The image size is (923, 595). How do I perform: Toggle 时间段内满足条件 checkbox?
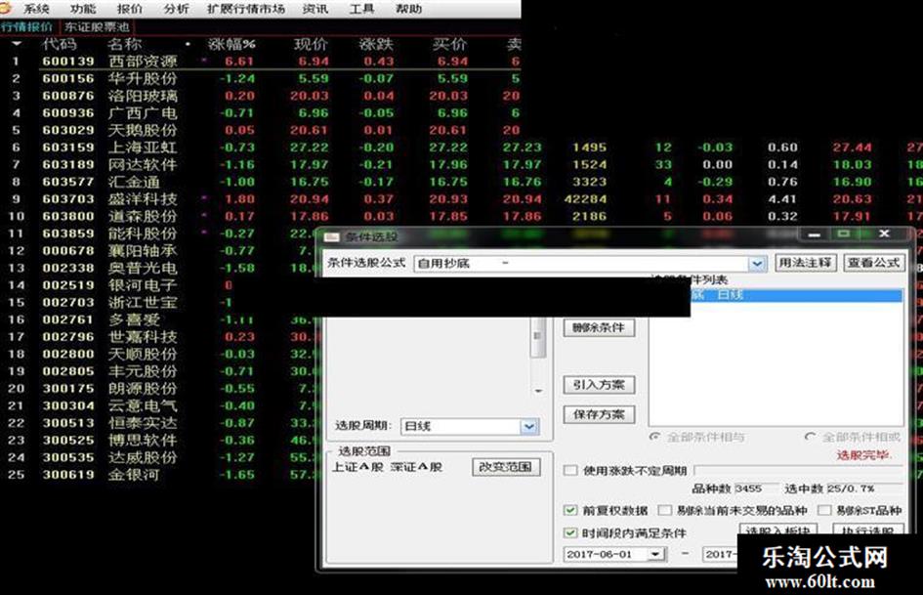tap(569, 532)
